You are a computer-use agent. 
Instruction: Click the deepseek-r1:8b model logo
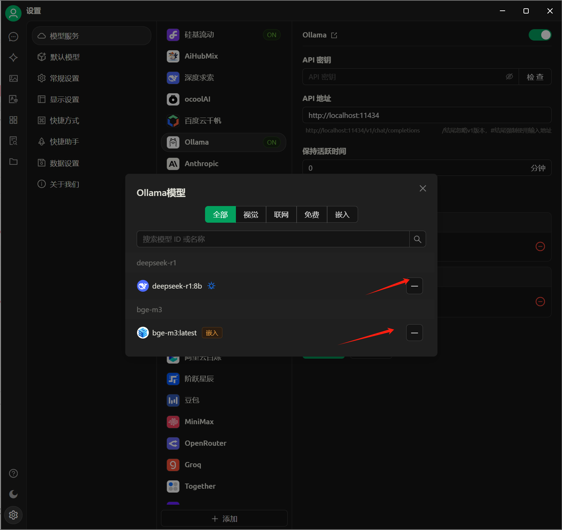click(x=143, y=286)
